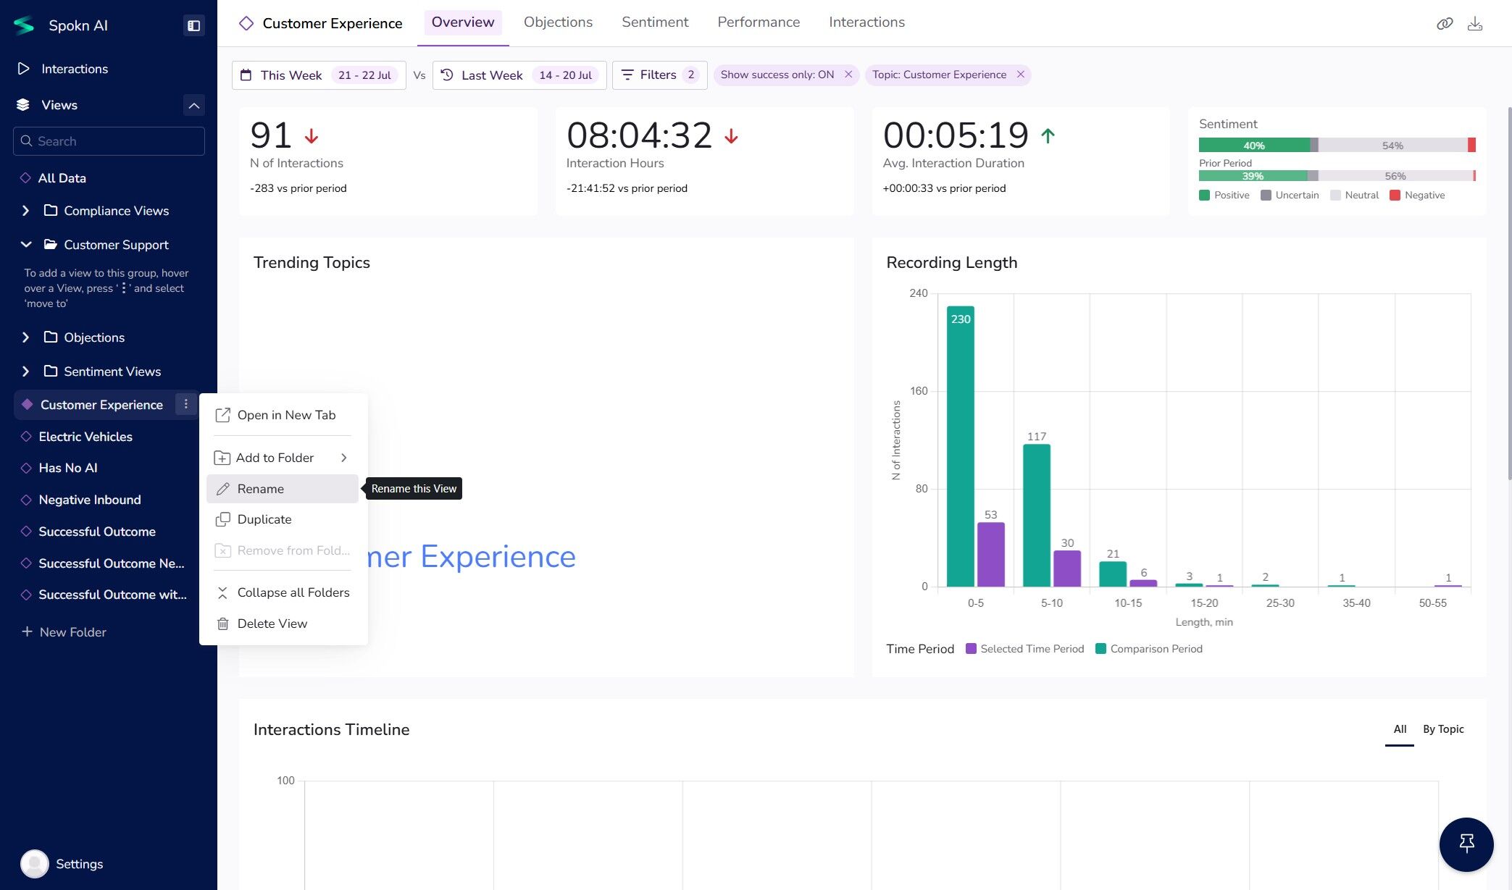Screen dimensions: 1512x890
Task: Click the Delete View trash icon
Action: 223,624
